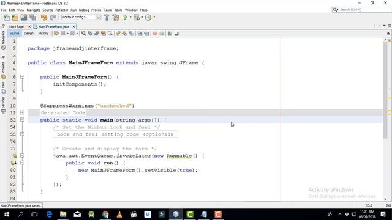
Task: Open the Tools menu
Action: pyautogui.click(x=118, y=10)
